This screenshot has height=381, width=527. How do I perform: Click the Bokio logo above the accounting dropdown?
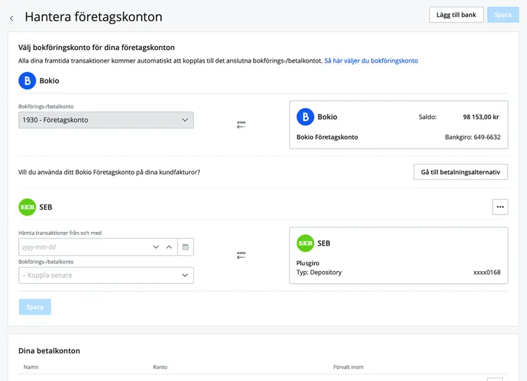point(27,81)
